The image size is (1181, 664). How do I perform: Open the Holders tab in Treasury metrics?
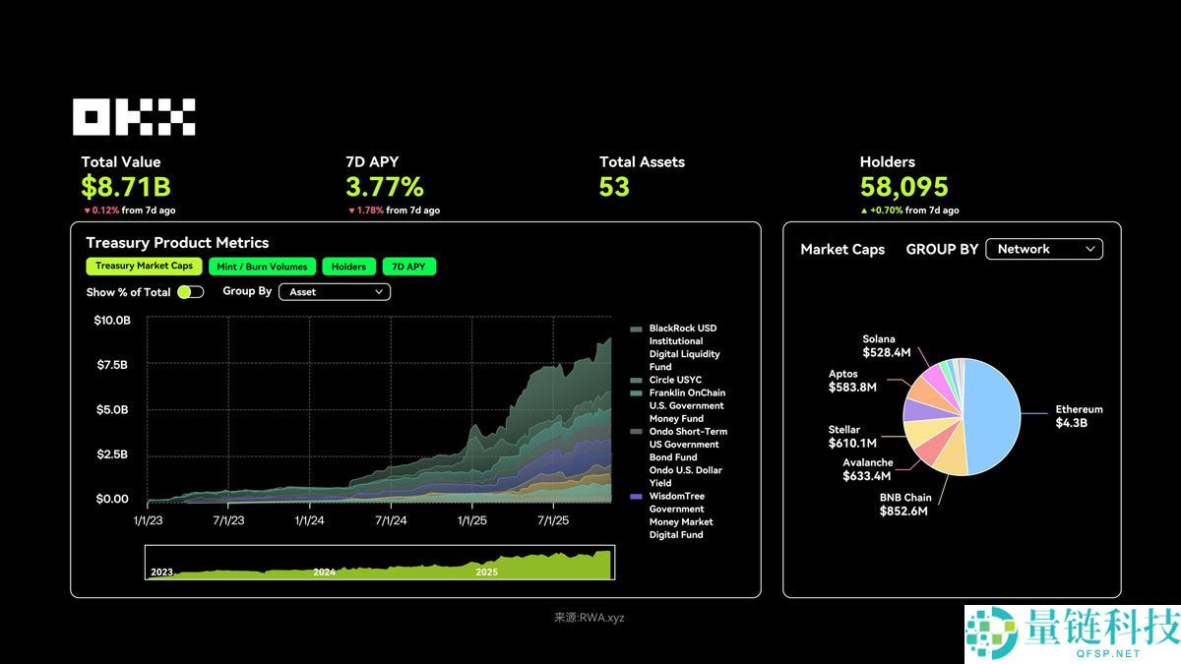348,267
